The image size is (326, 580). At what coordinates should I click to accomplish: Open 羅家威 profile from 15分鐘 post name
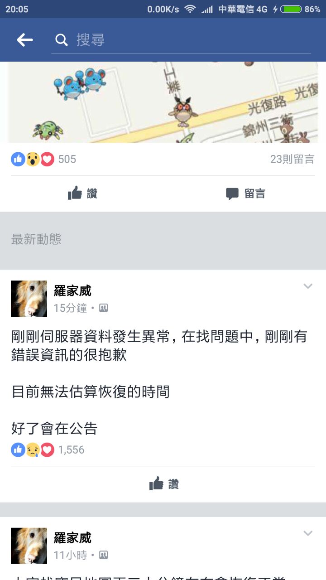click(72, 290)
